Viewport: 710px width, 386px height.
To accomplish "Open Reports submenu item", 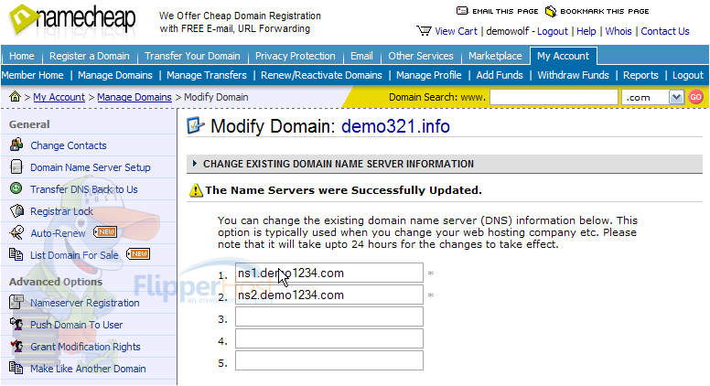I will [x=640, y=75].
